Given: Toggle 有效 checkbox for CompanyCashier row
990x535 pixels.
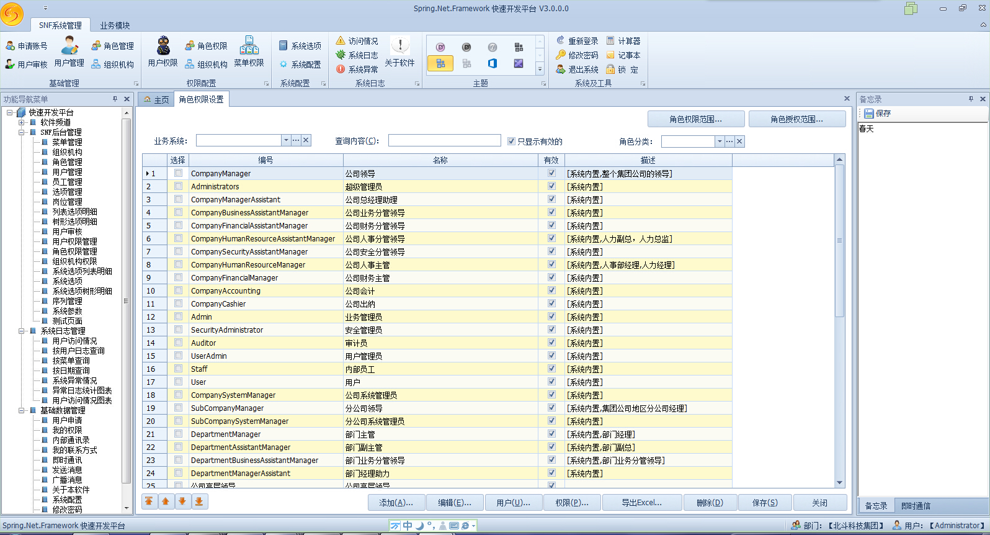Looking at the screenshot, I should pyautogui.click(x=551, y=303).
